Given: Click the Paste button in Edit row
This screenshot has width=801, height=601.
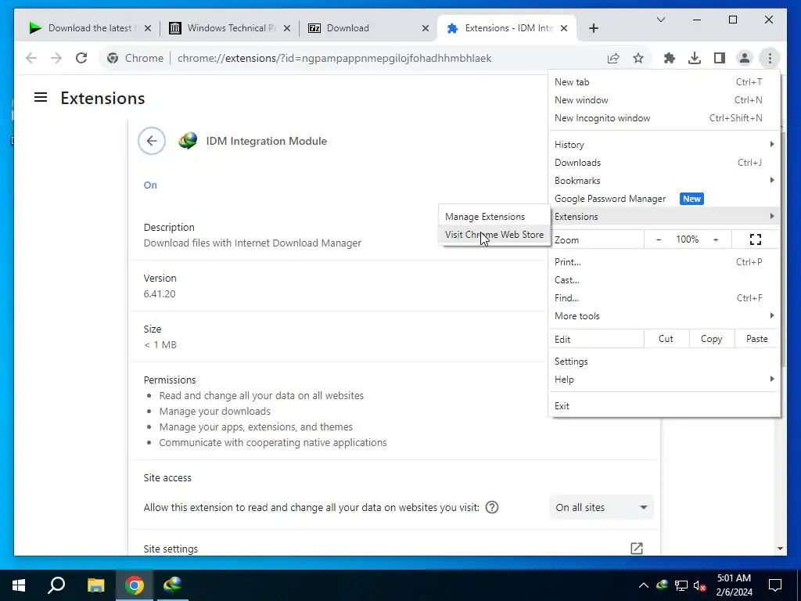Looking at the screenshot, I should point(756,339).
